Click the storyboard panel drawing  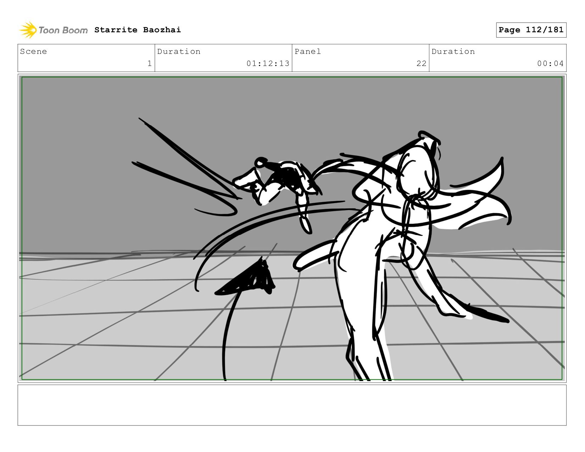pyautogui.click(x=292, y=228)
